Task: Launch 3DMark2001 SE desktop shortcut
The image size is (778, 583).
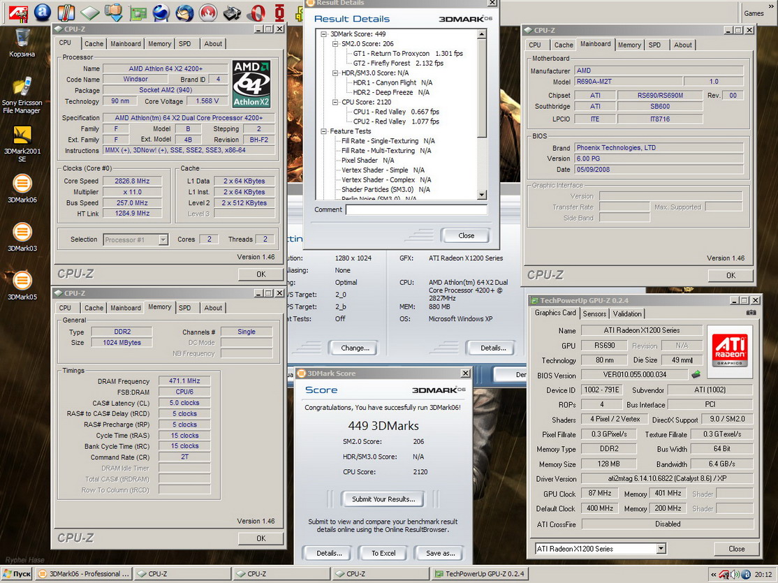Action: coord(22,144)
